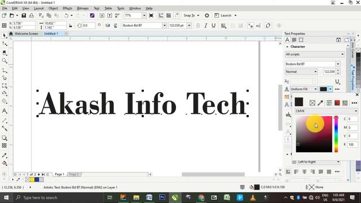Viewport: 361px width, 203px height.
Task: Show color palettes icon in fill popup
Action: coord(345,103)
